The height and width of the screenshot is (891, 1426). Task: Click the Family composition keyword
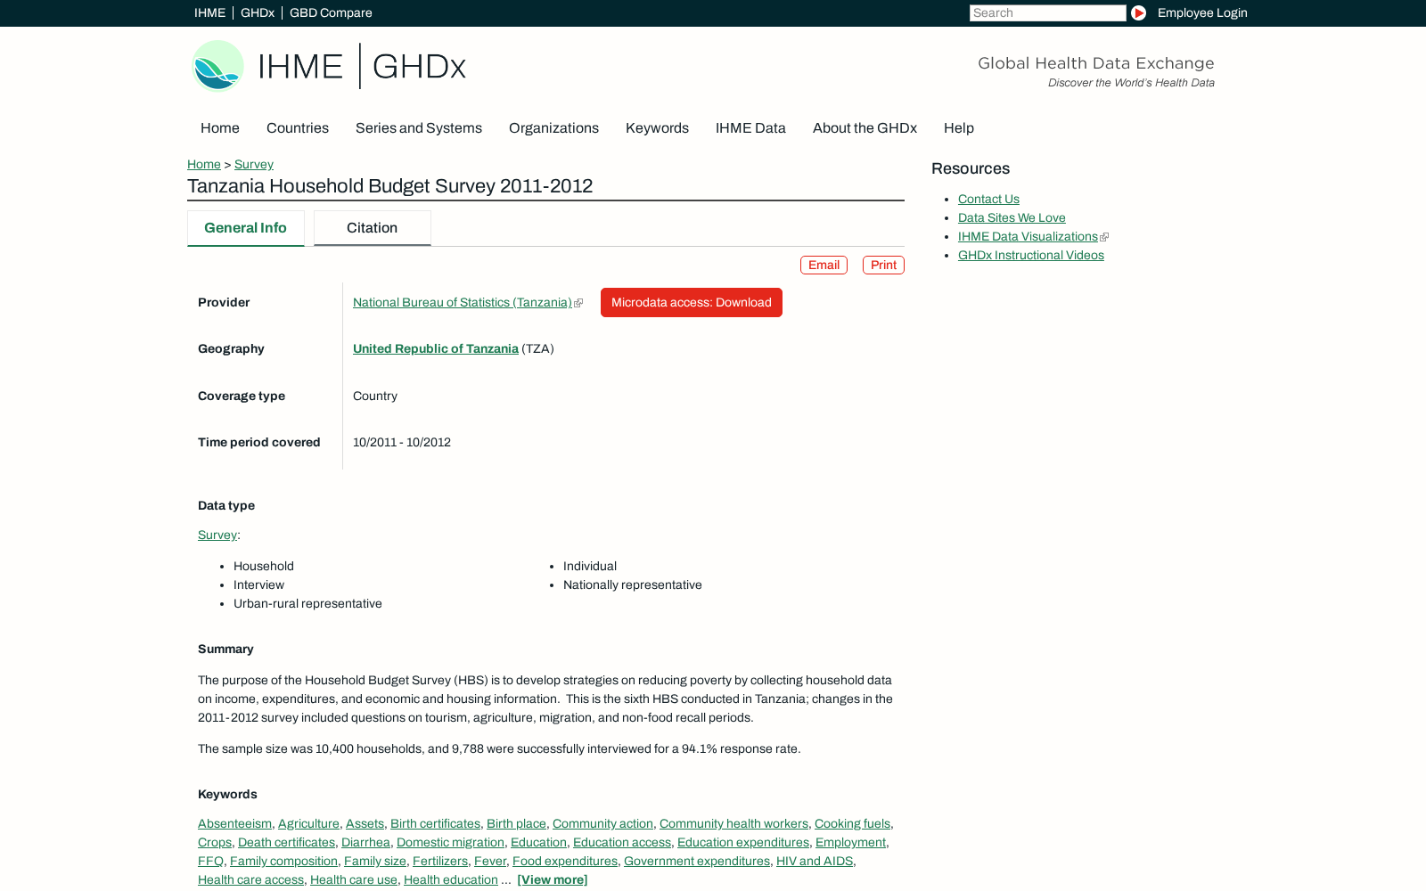click(x=283, y=862)
